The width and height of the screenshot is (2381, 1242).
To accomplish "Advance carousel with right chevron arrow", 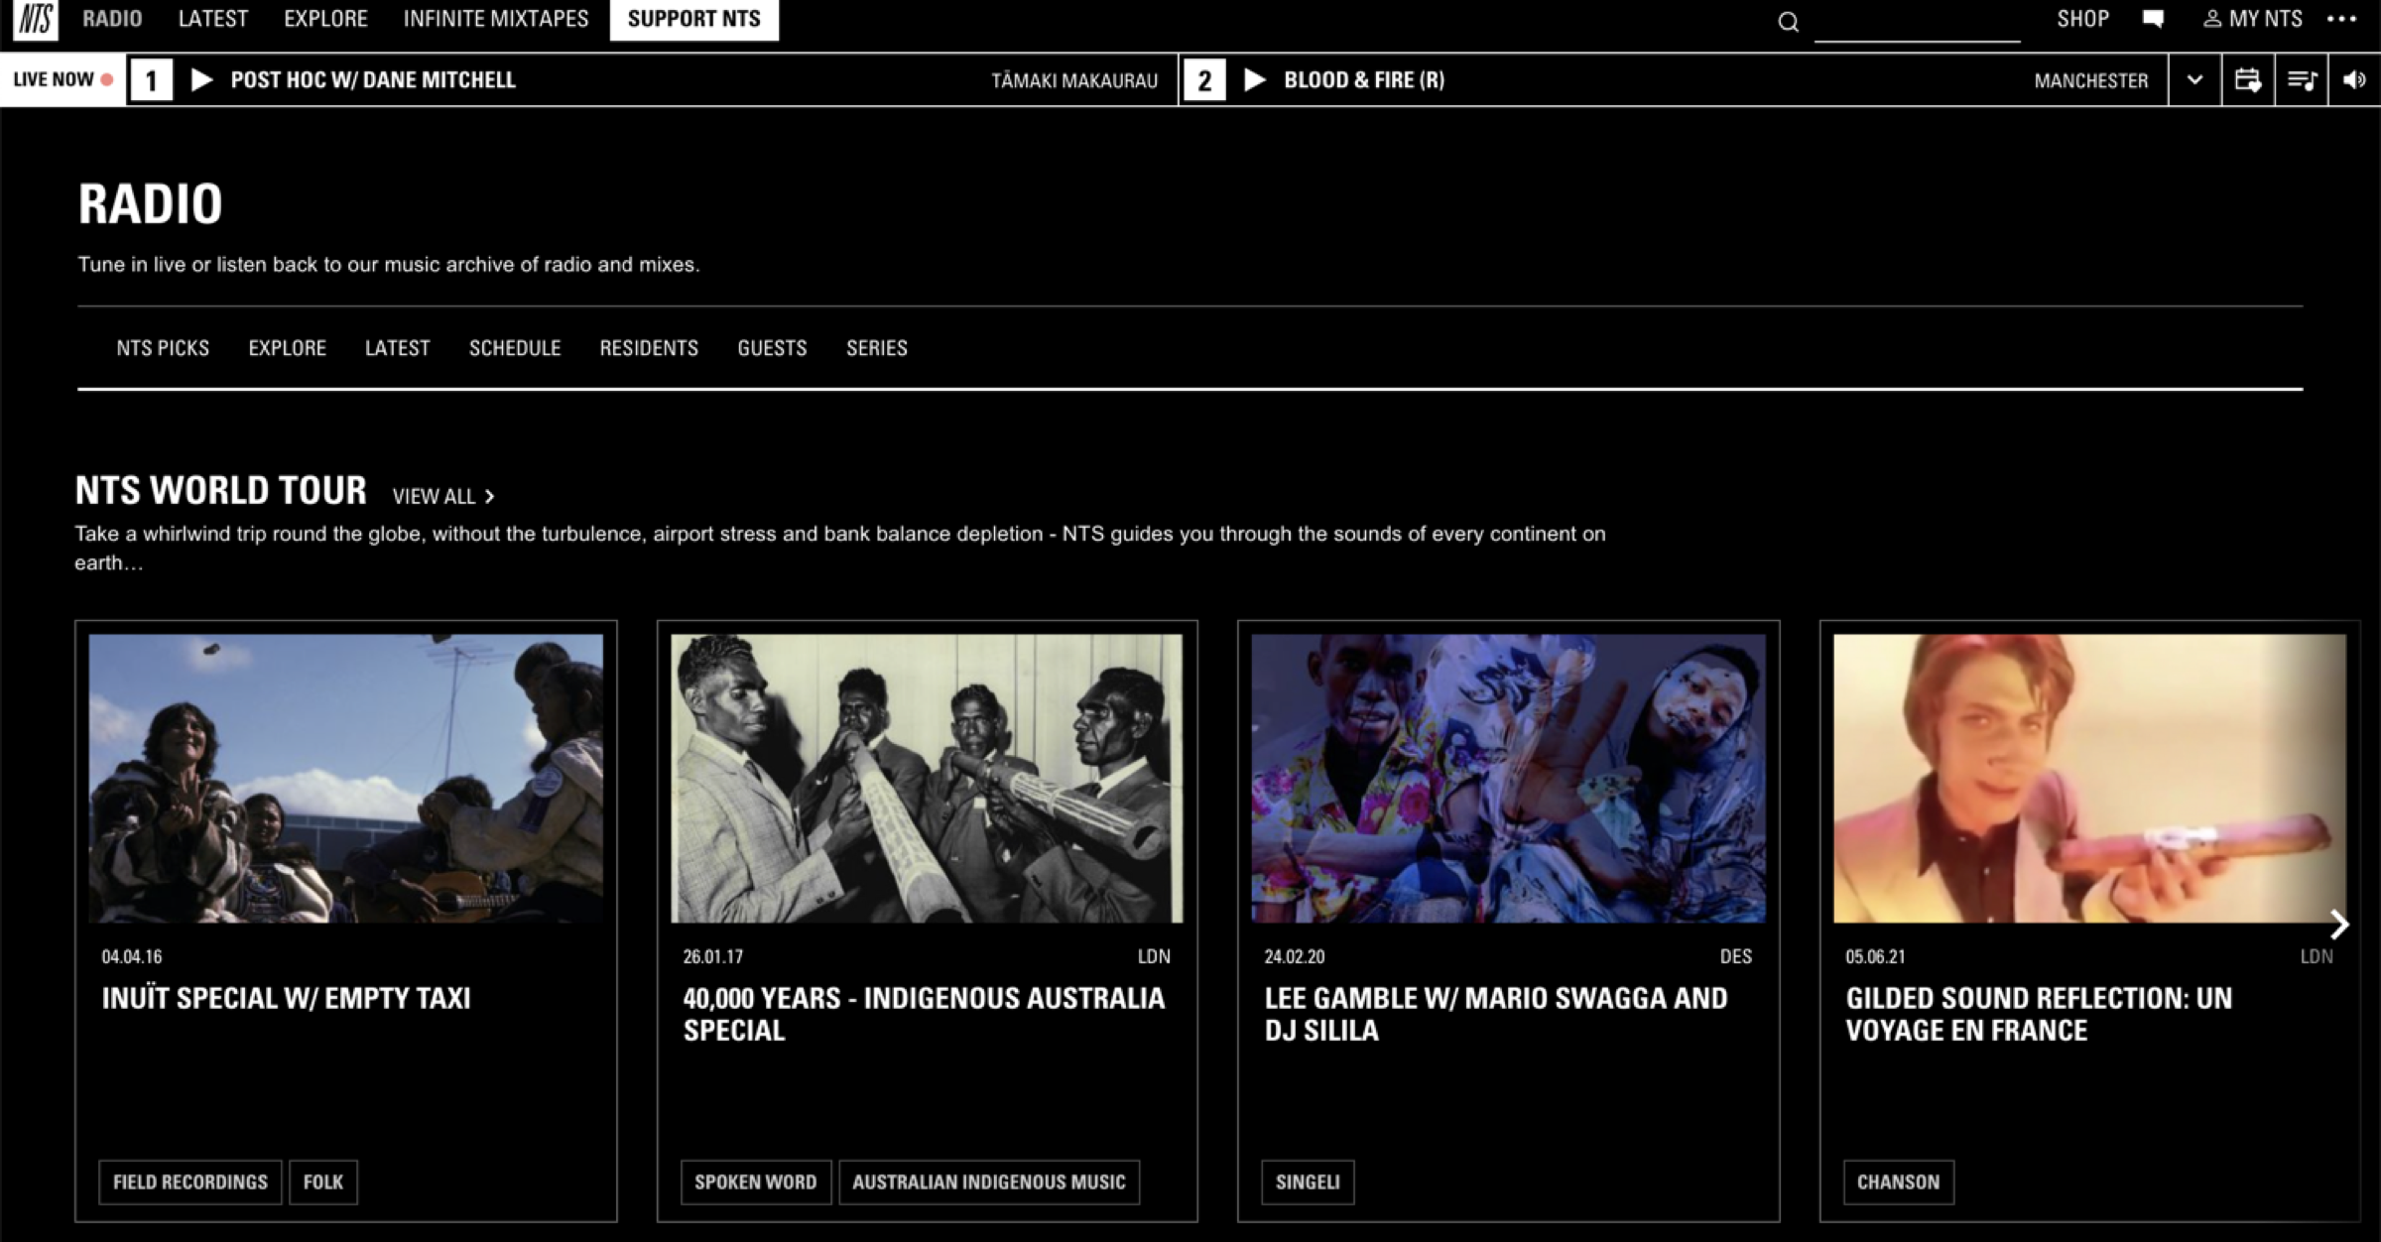I will [2339, 925].
